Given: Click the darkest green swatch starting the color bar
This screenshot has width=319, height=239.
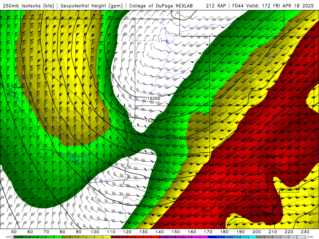Looking at the screenshot, I should tap(18, 237).
